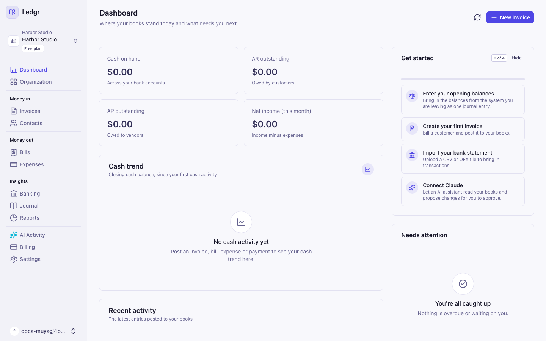
Task: Select the AR outstanding card
Action: click(314, 70)
